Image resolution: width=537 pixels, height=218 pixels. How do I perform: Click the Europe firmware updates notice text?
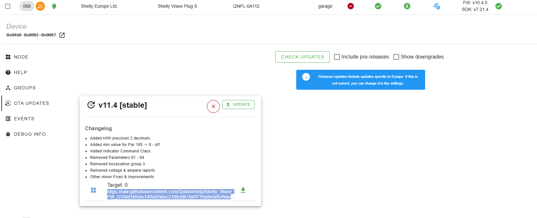pyautogui.click(x=368, y=80)
